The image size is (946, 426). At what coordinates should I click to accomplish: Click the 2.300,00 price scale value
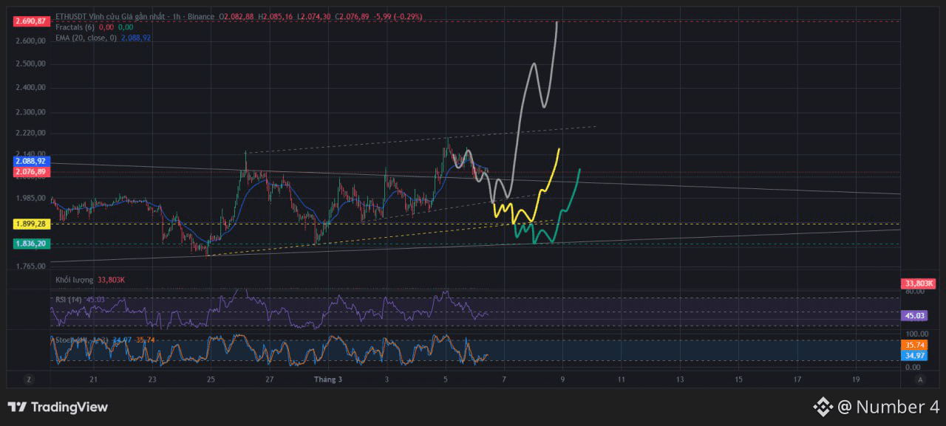(x=30, y=112)
